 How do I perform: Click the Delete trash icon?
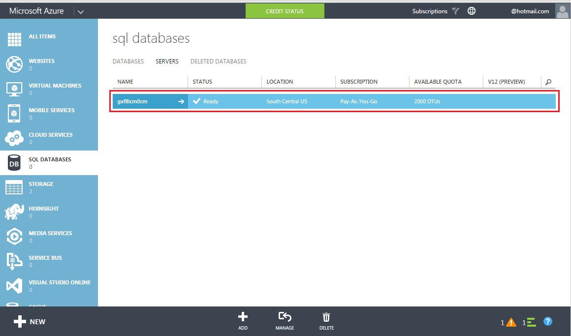[326, 317]
